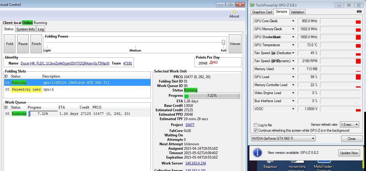The image size is (366, 171).
Task: Switch to the Log tab
Action: click(x=41, y=29)
